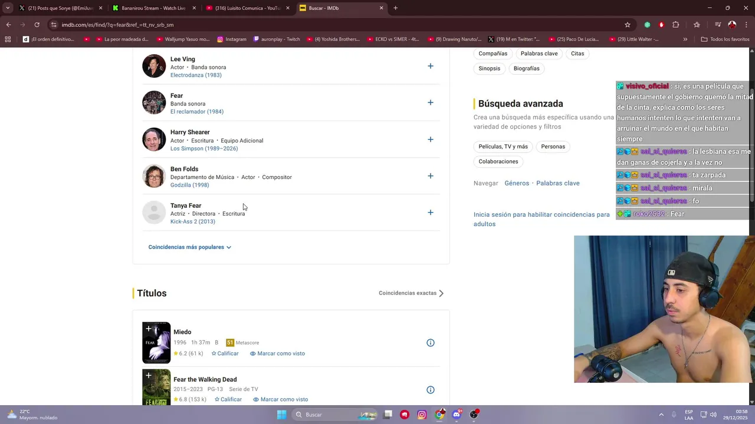This screenshot has height=424, width=755.
Task: Click the Windows taskbar search box
Action: coord(334,415)
